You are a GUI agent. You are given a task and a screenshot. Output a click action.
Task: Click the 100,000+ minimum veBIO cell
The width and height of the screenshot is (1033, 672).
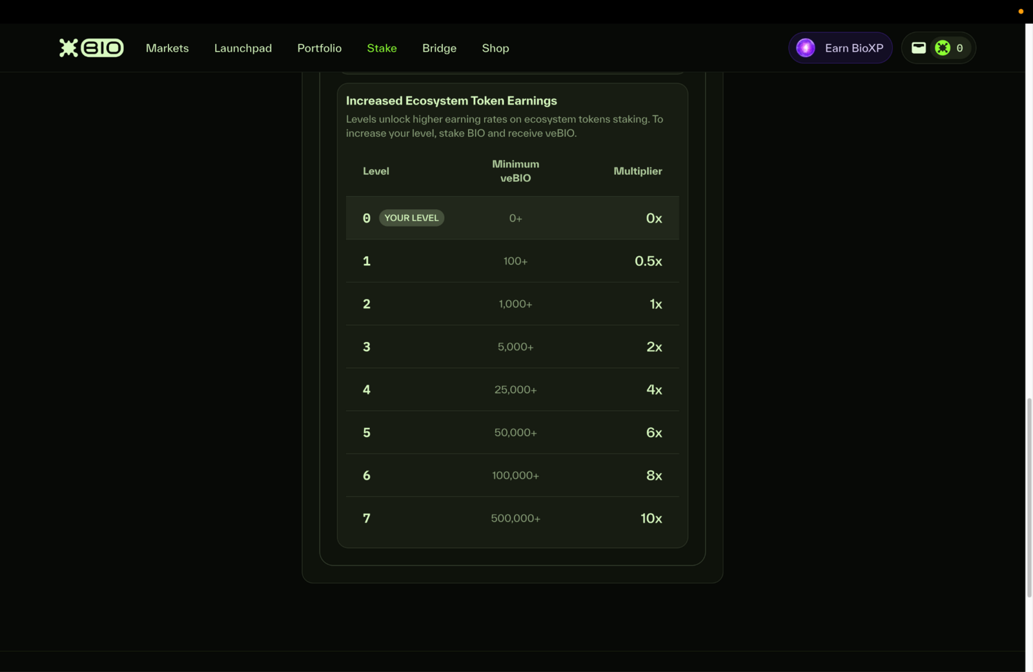[515, 476]
